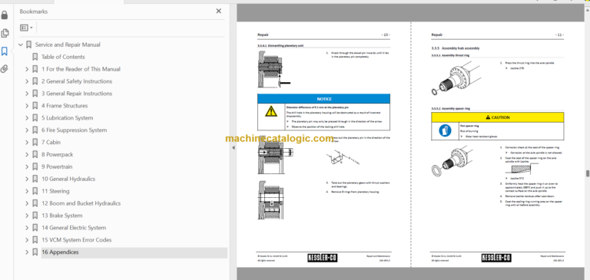Expand 13 Brake System bookmark
590x280 pixels.
point(27,216)
